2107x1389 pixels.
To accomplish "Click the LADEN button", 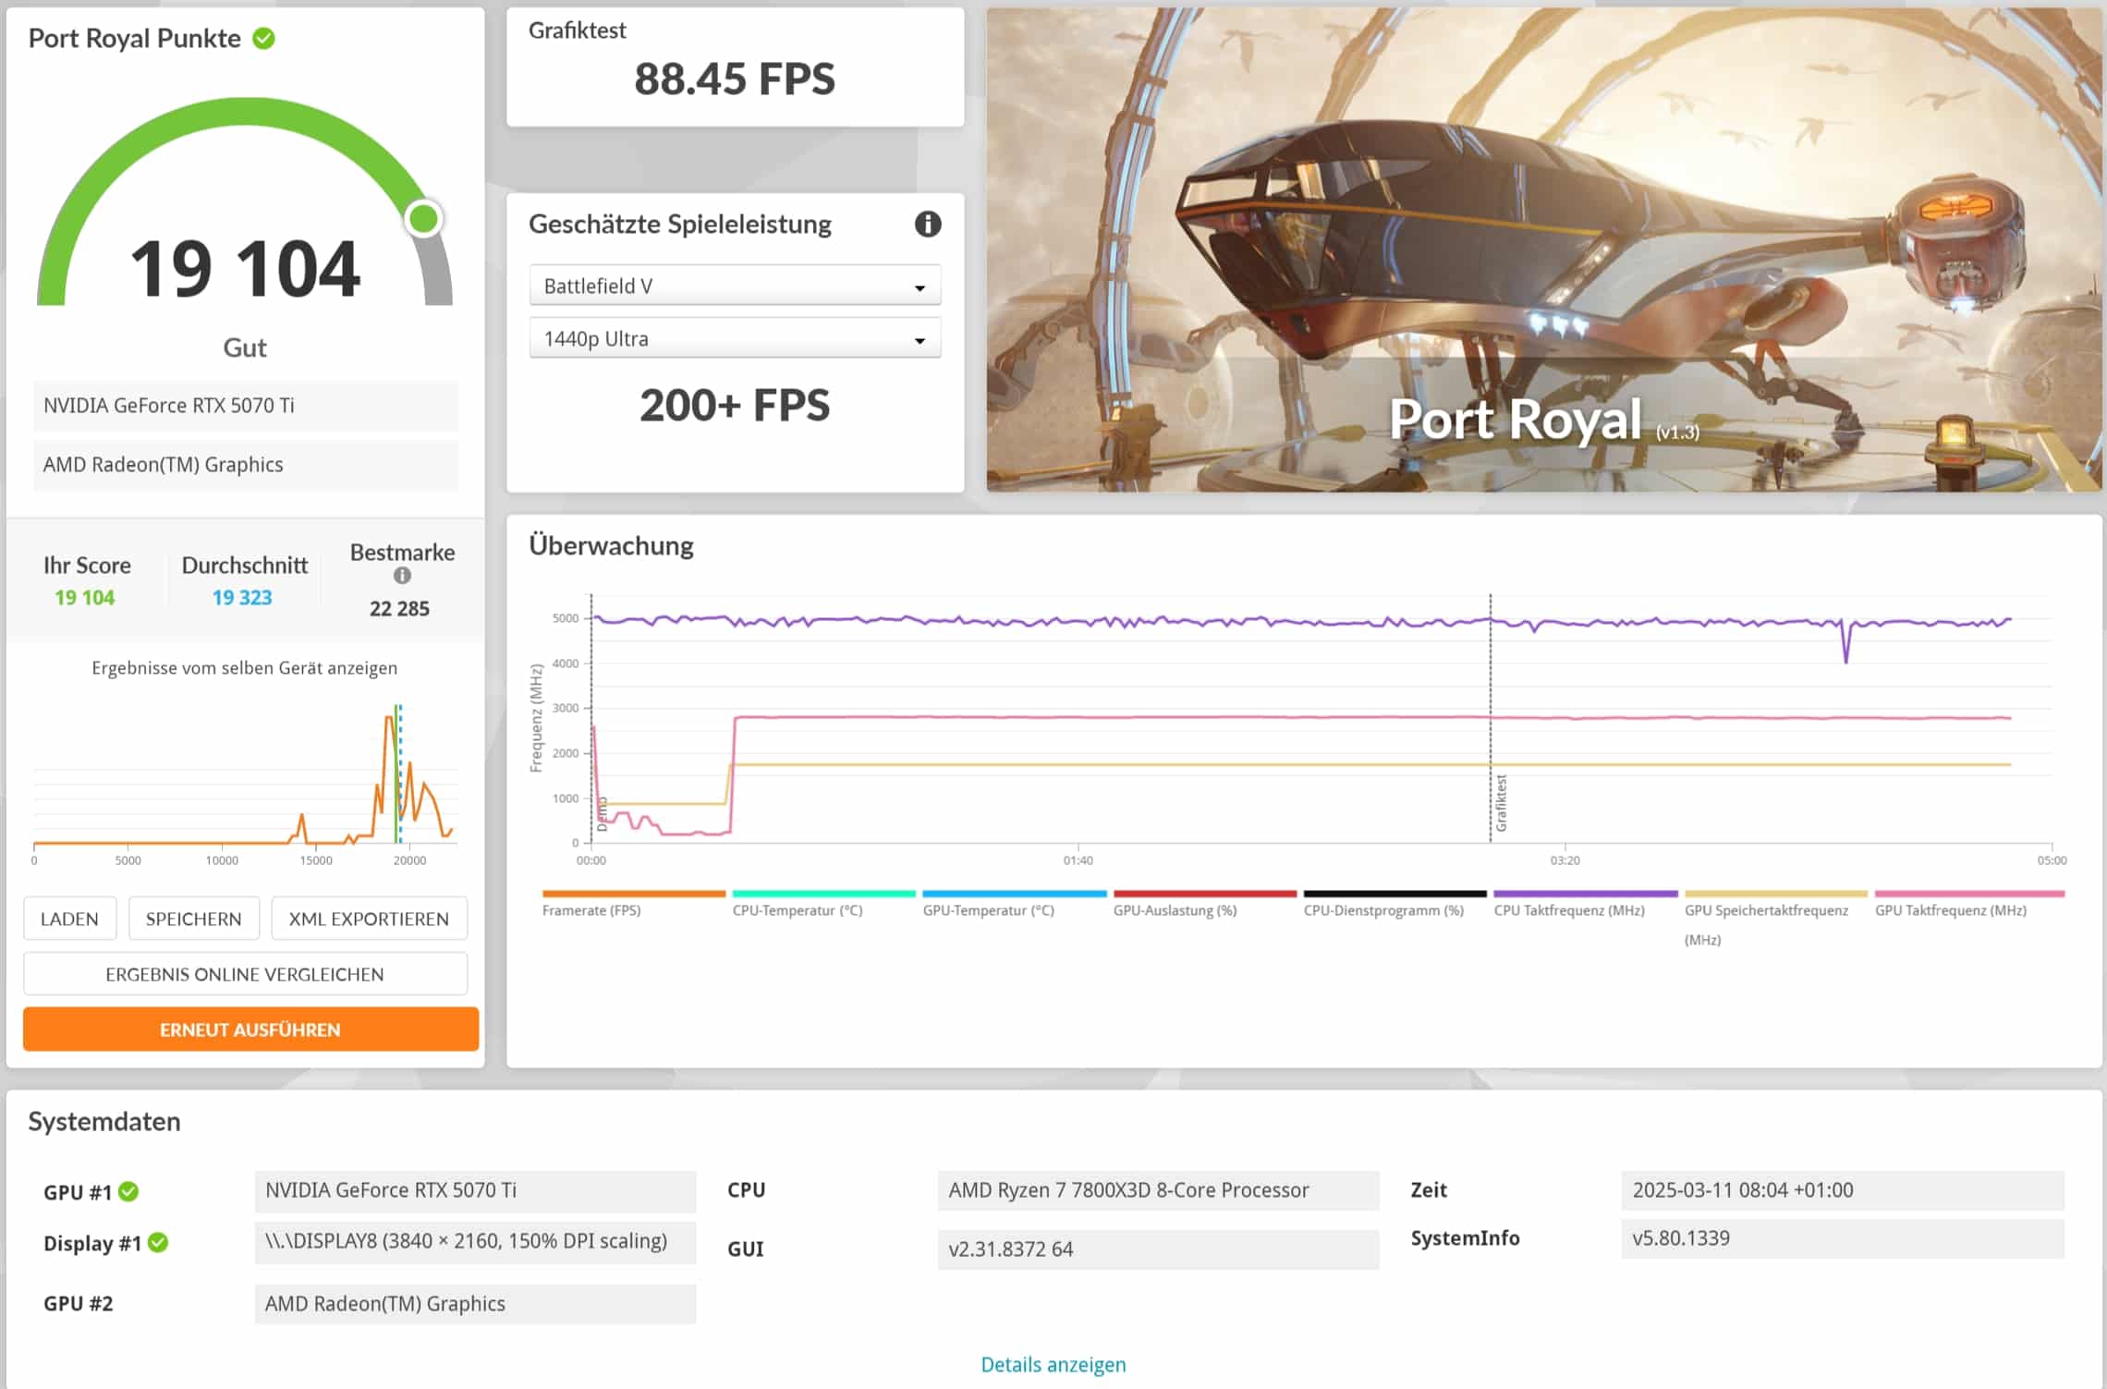I will click(69, 919).
